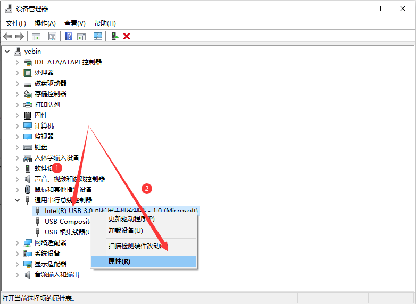Click the red X uninstall device icon

127,36
